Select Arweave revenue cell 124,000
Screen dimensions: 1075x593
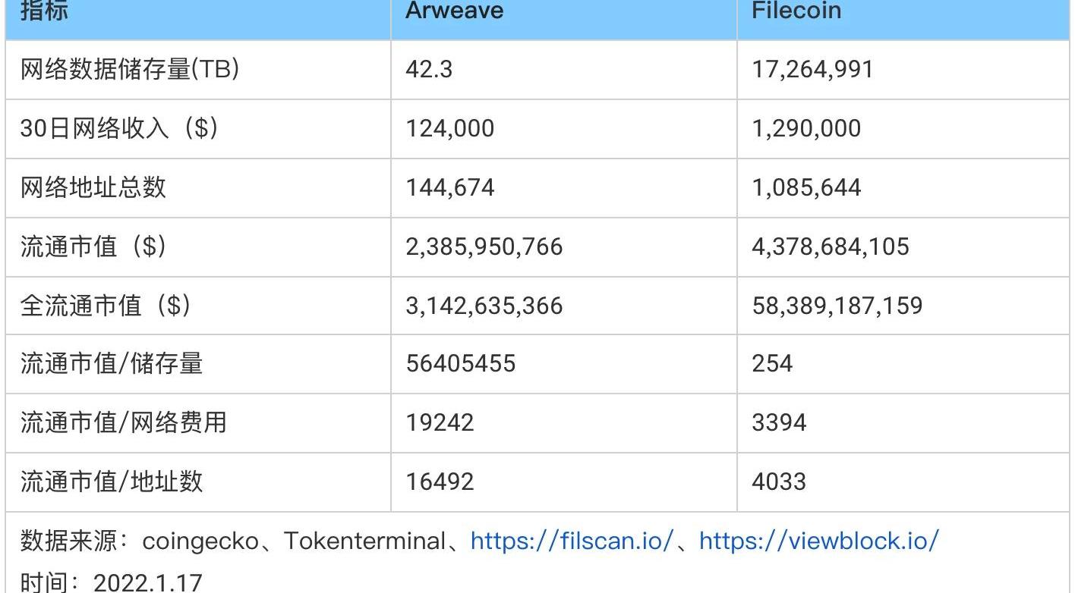click(449, 128)
